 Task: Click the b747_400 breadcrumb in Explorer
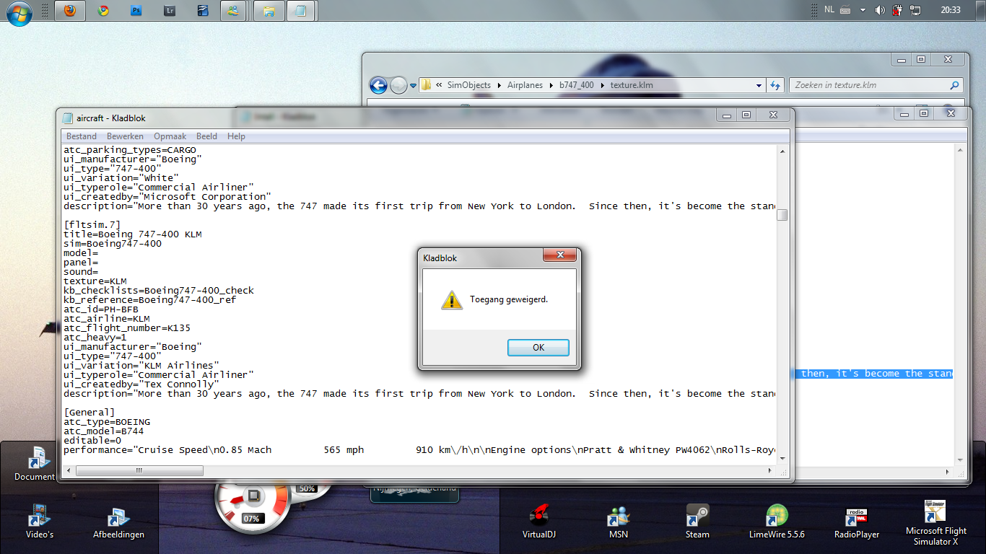click(x=577, y=85)
